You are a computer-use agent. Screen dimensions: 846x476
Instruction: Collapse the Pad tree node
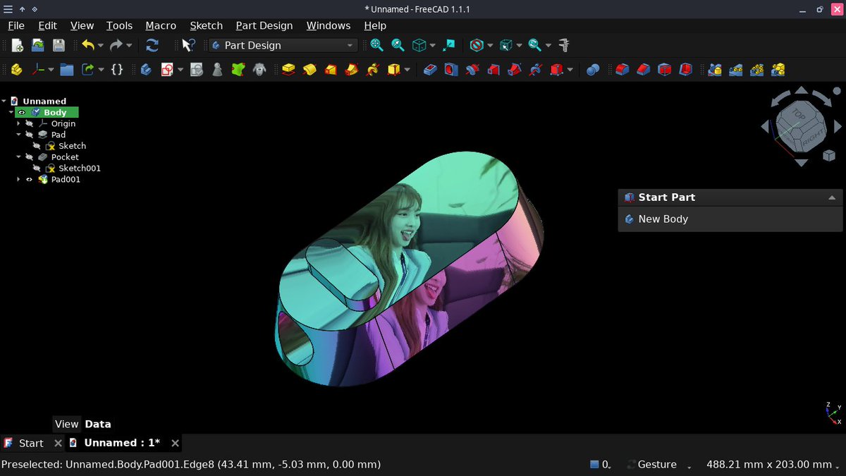(19, 135)
